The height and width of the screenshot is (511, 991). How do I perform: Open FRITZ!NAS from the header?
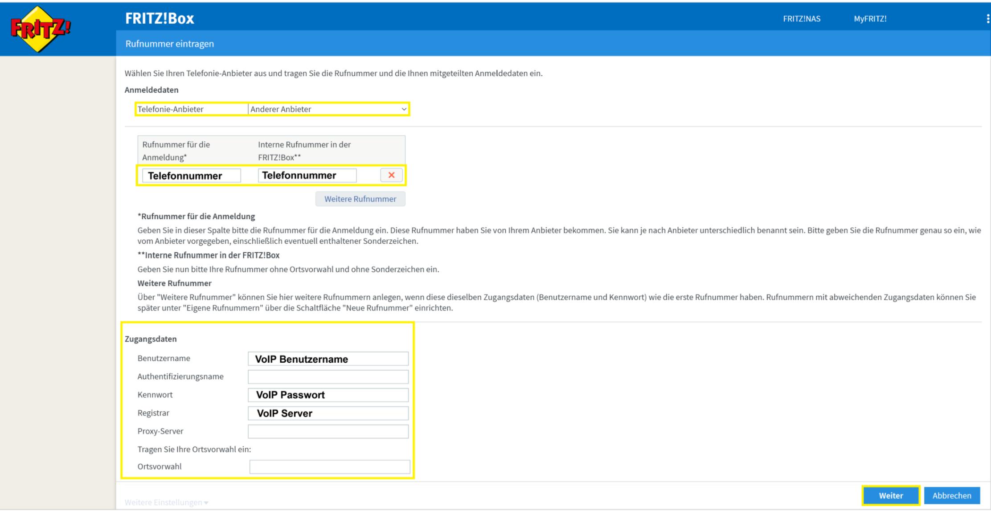click(801, 19)
